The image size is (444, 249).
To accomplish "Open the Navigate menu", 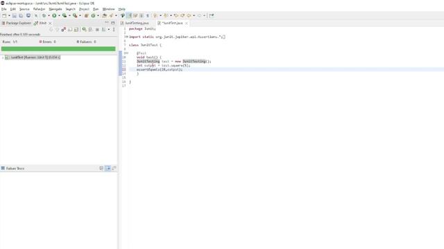I will point(55,9).
